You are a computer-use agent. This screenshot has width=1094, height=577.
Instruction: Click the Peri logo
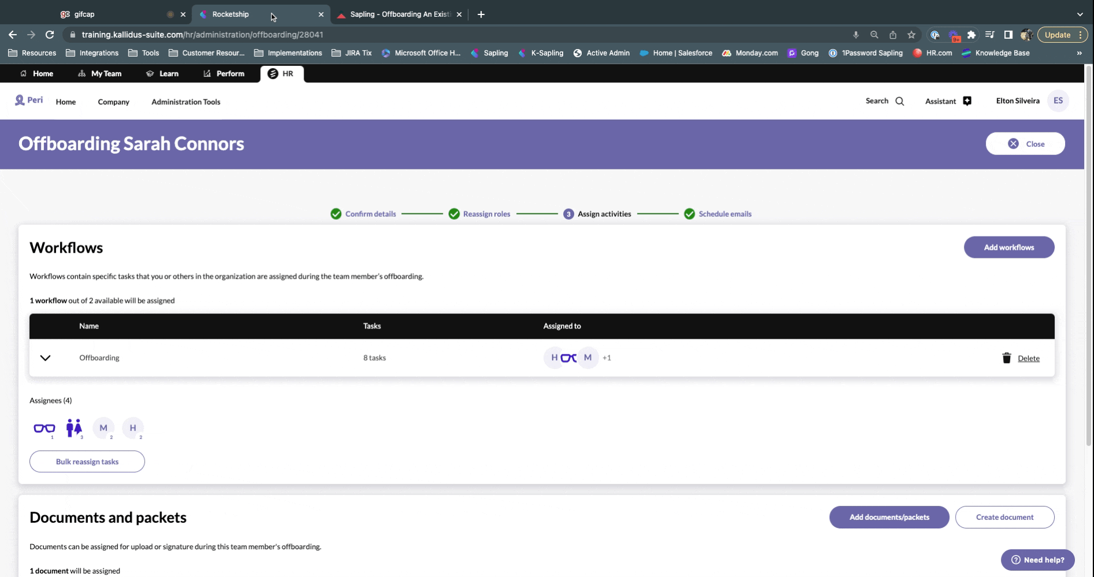pyautogui.click(x=29, y=100)
